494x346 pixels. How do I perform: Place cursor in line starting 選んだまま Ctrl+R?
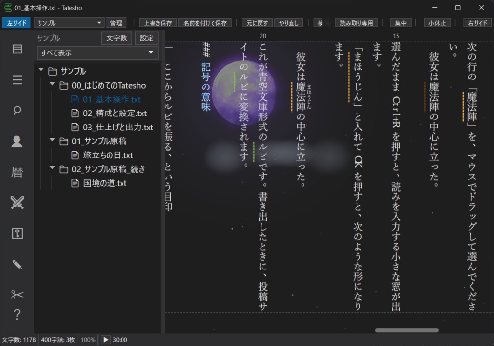396,177
